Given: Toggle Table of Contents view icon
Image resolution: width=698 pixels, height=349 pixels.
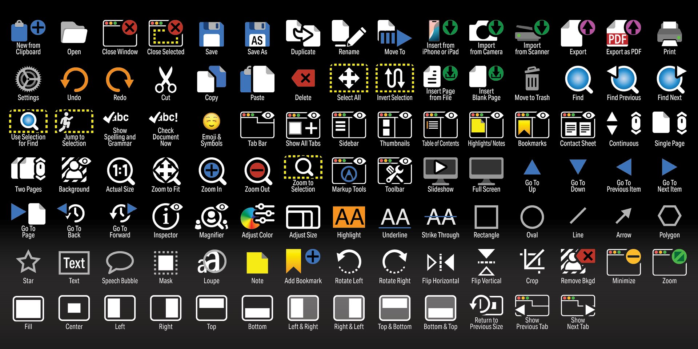Looking at the screenshot, I should pos(441,125).
